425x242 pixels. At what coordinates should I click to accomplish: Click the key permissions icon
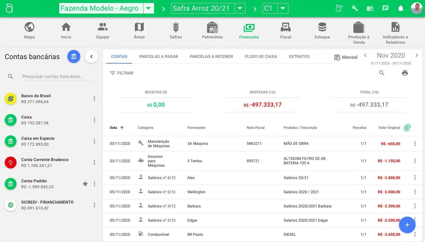tap(354, 8)
